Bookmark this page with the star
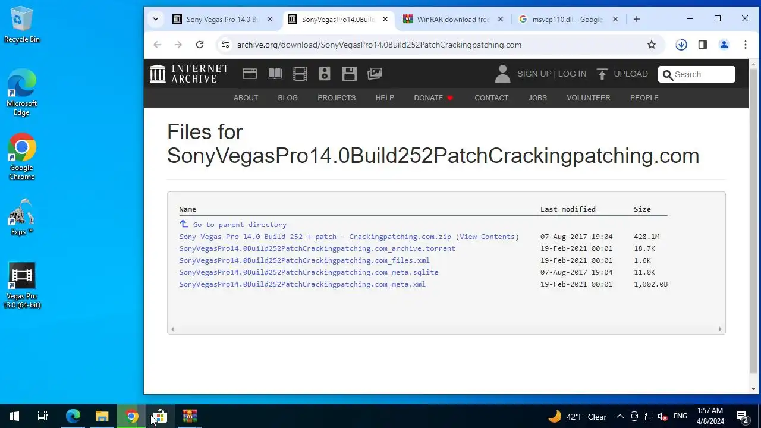Screen dimensions: 761x428 pos(652,45)
